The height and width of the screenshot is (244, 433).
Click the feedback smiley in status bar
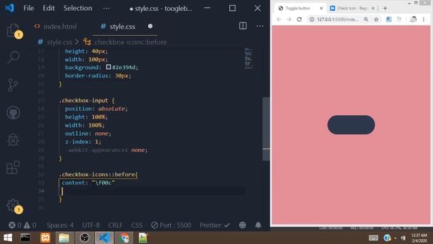(x=242, y=225)
